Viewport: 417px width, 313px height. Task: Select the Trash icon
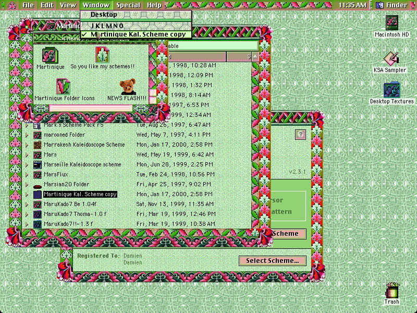pyautogui.click(x=392, y=291)
